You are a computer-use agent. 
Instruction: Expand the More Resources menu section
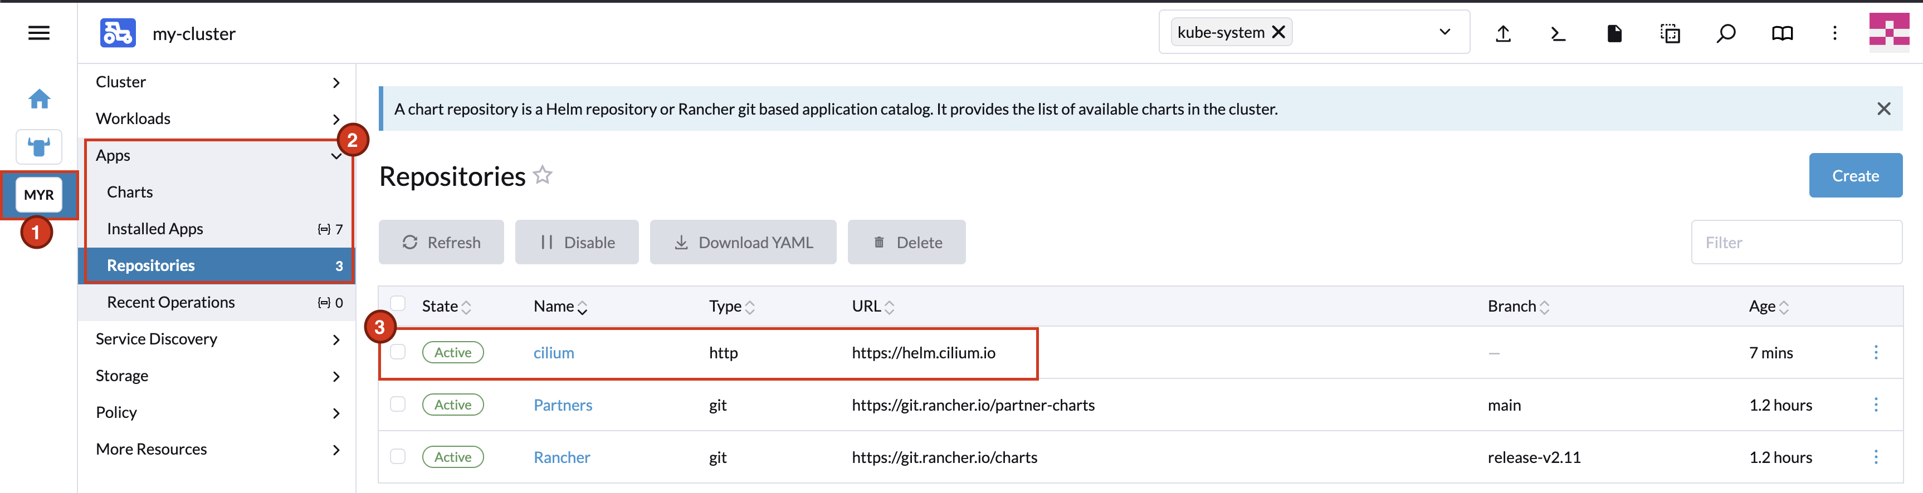[217, 449]
